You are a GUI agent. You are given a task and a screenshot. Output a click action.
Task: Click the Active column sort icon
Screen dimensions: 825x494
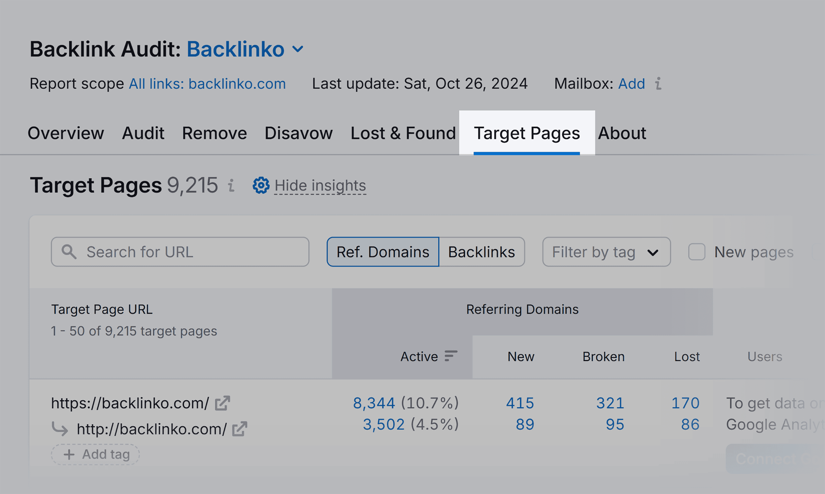450,356
